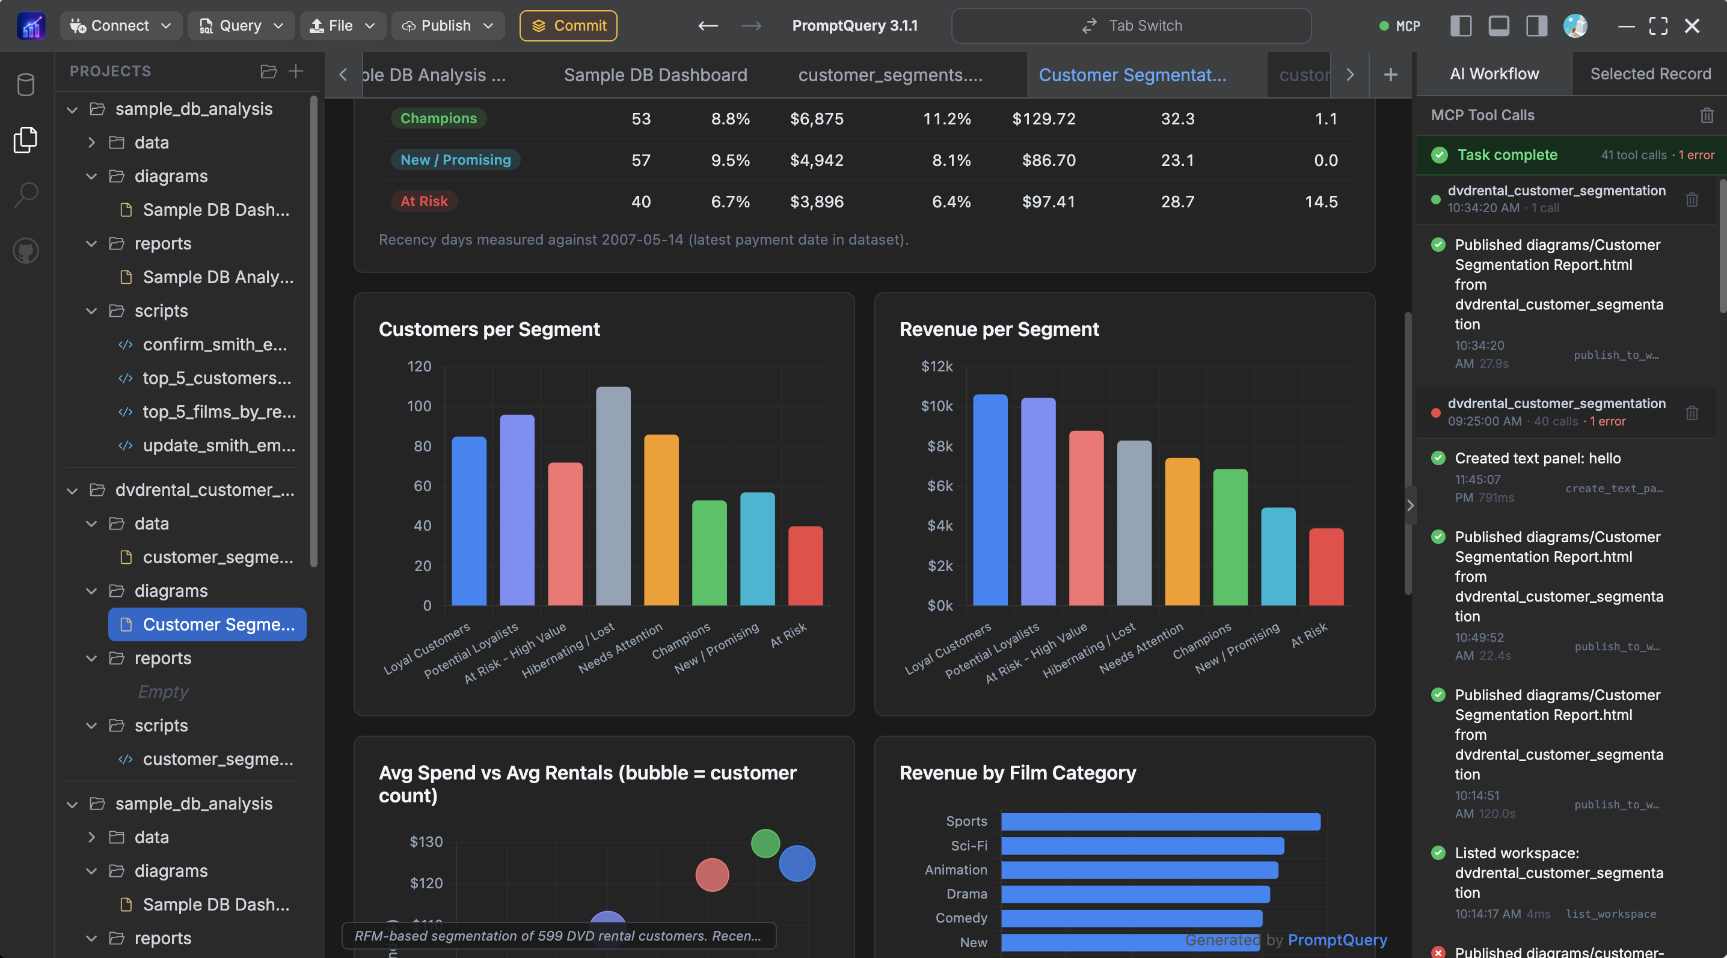Open the File dropdown menu
The image size is (1727, 958).
[x=343, y=25]
